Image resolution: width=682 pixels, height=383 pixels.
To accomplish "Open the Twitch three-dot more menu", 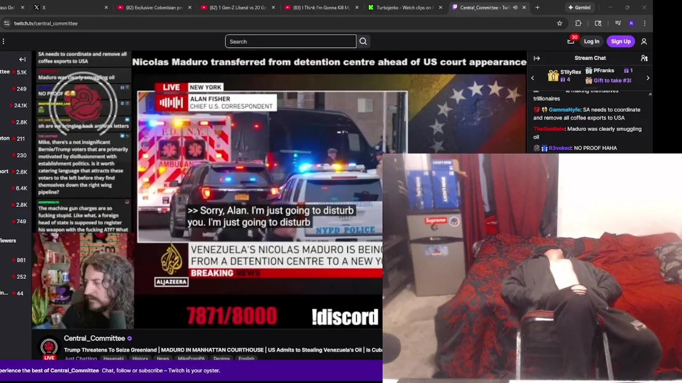I will [x=4, y=41].
